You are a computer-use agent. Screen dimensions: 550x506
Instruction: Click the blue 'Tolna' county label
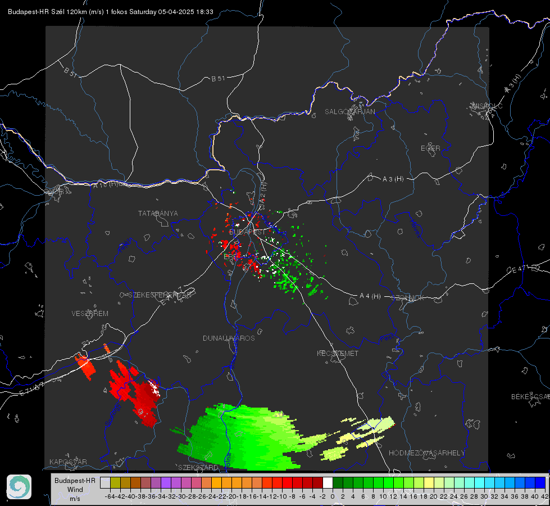(228, 460)
